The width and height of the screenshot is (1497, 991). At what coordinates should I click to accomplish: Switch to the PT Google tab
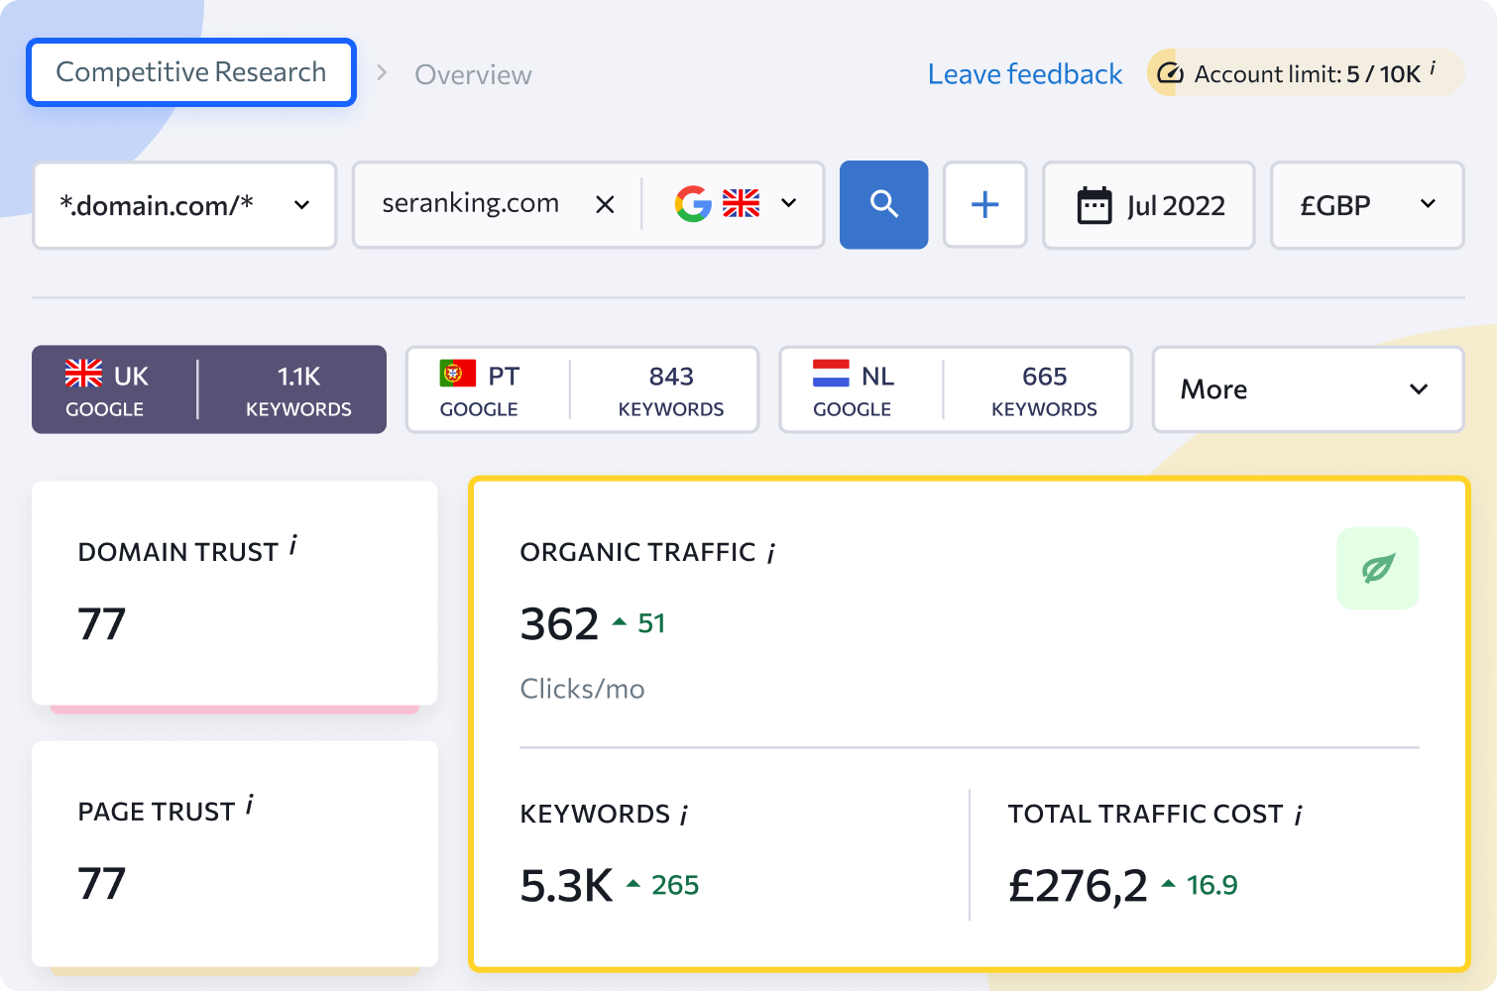point(582,388)
